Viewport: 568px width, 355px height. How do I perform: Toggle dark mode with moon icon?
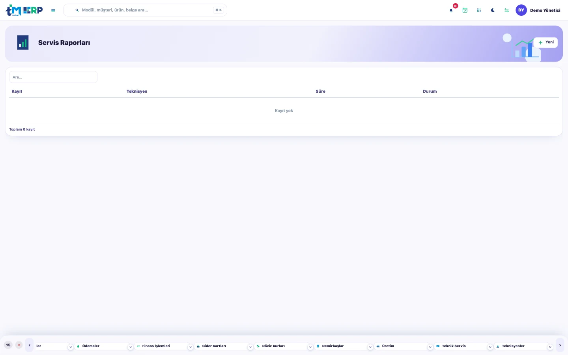(493, 10)
